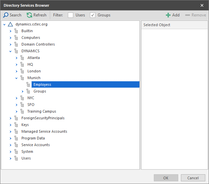Viewport: 209px width, 184px height.
Task: Click the OU icon next to HQ
Action: pyautogui.click(x=22, y=64)
